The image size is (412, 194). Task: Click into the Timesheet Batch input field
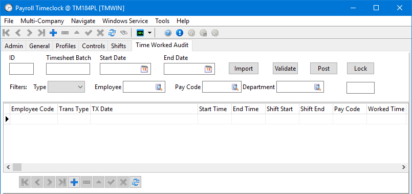pos(68,69)
